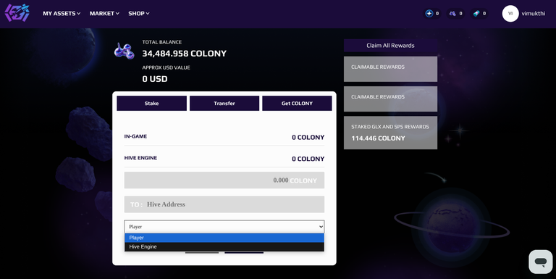Click the Genesis League logo icon
This screenshot has width=556, height=279.
17,13
